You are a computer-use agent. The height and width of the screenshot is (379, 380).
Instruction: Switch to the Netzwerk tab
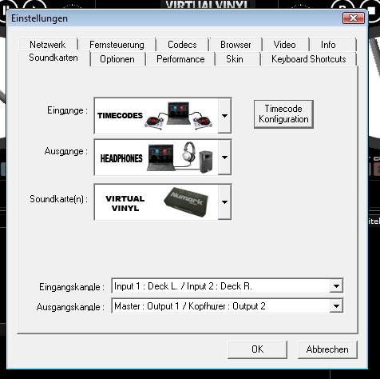(48, 45)
